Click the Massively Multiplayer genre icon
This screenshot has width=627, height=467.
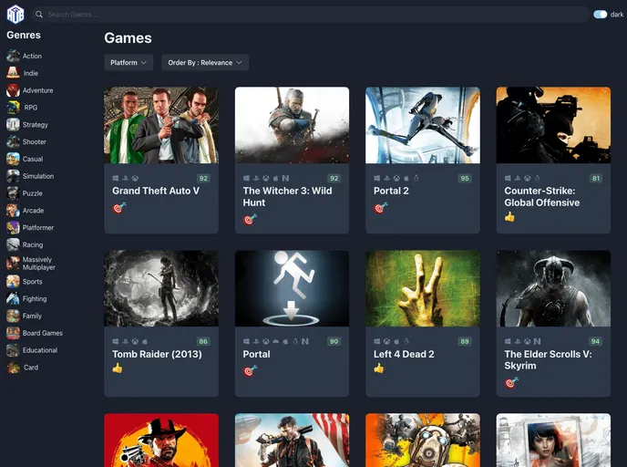(x=13, y=264)
